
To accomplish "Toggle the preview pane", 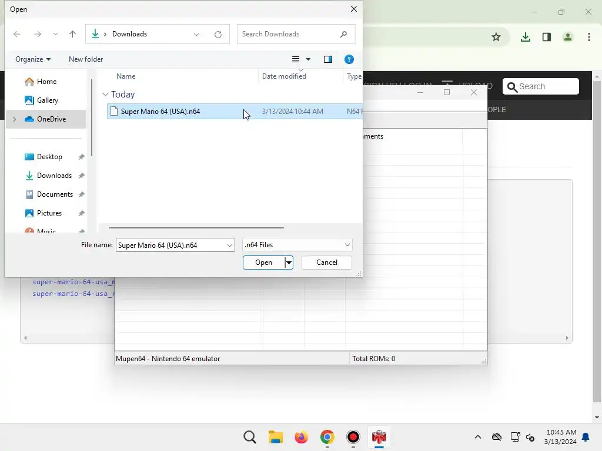I will (328, 59).
